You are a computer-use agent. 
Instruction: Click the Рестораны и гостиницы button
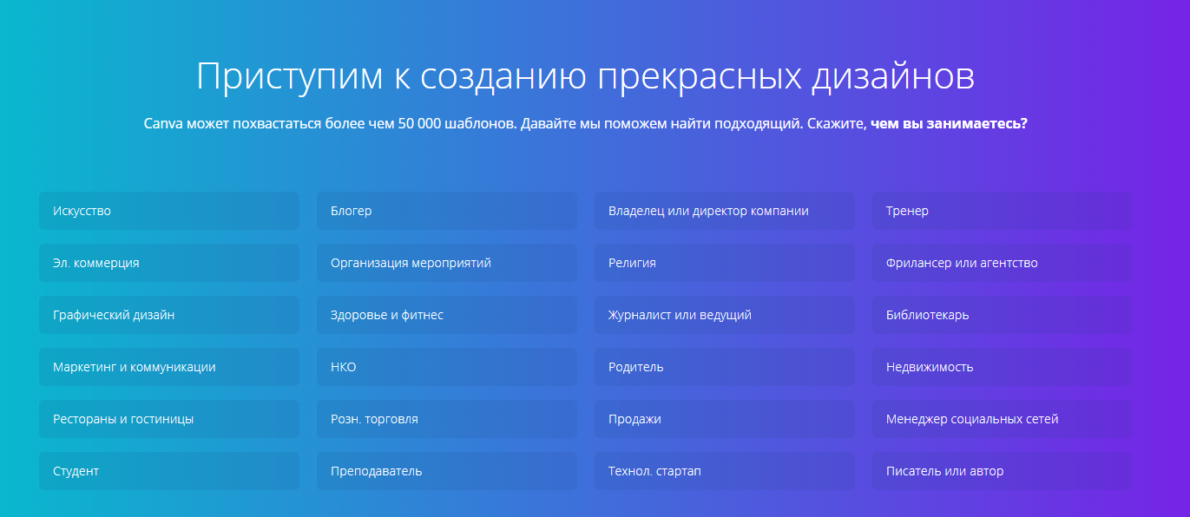(x=169, y=419)
